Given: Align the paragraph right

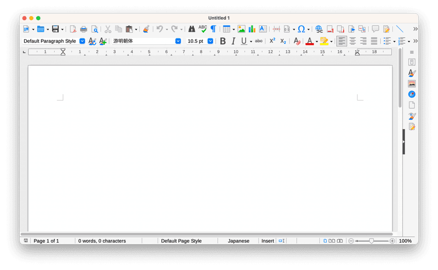Looking at the screenshot, I should point(363,42).
